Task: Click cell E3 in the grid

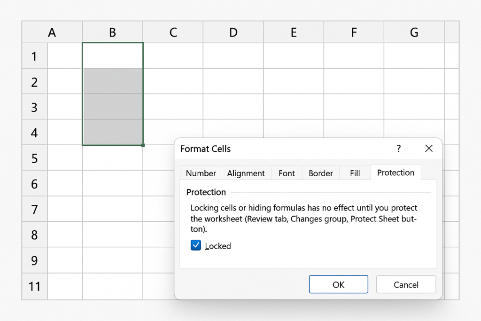Action: [293, 107]
